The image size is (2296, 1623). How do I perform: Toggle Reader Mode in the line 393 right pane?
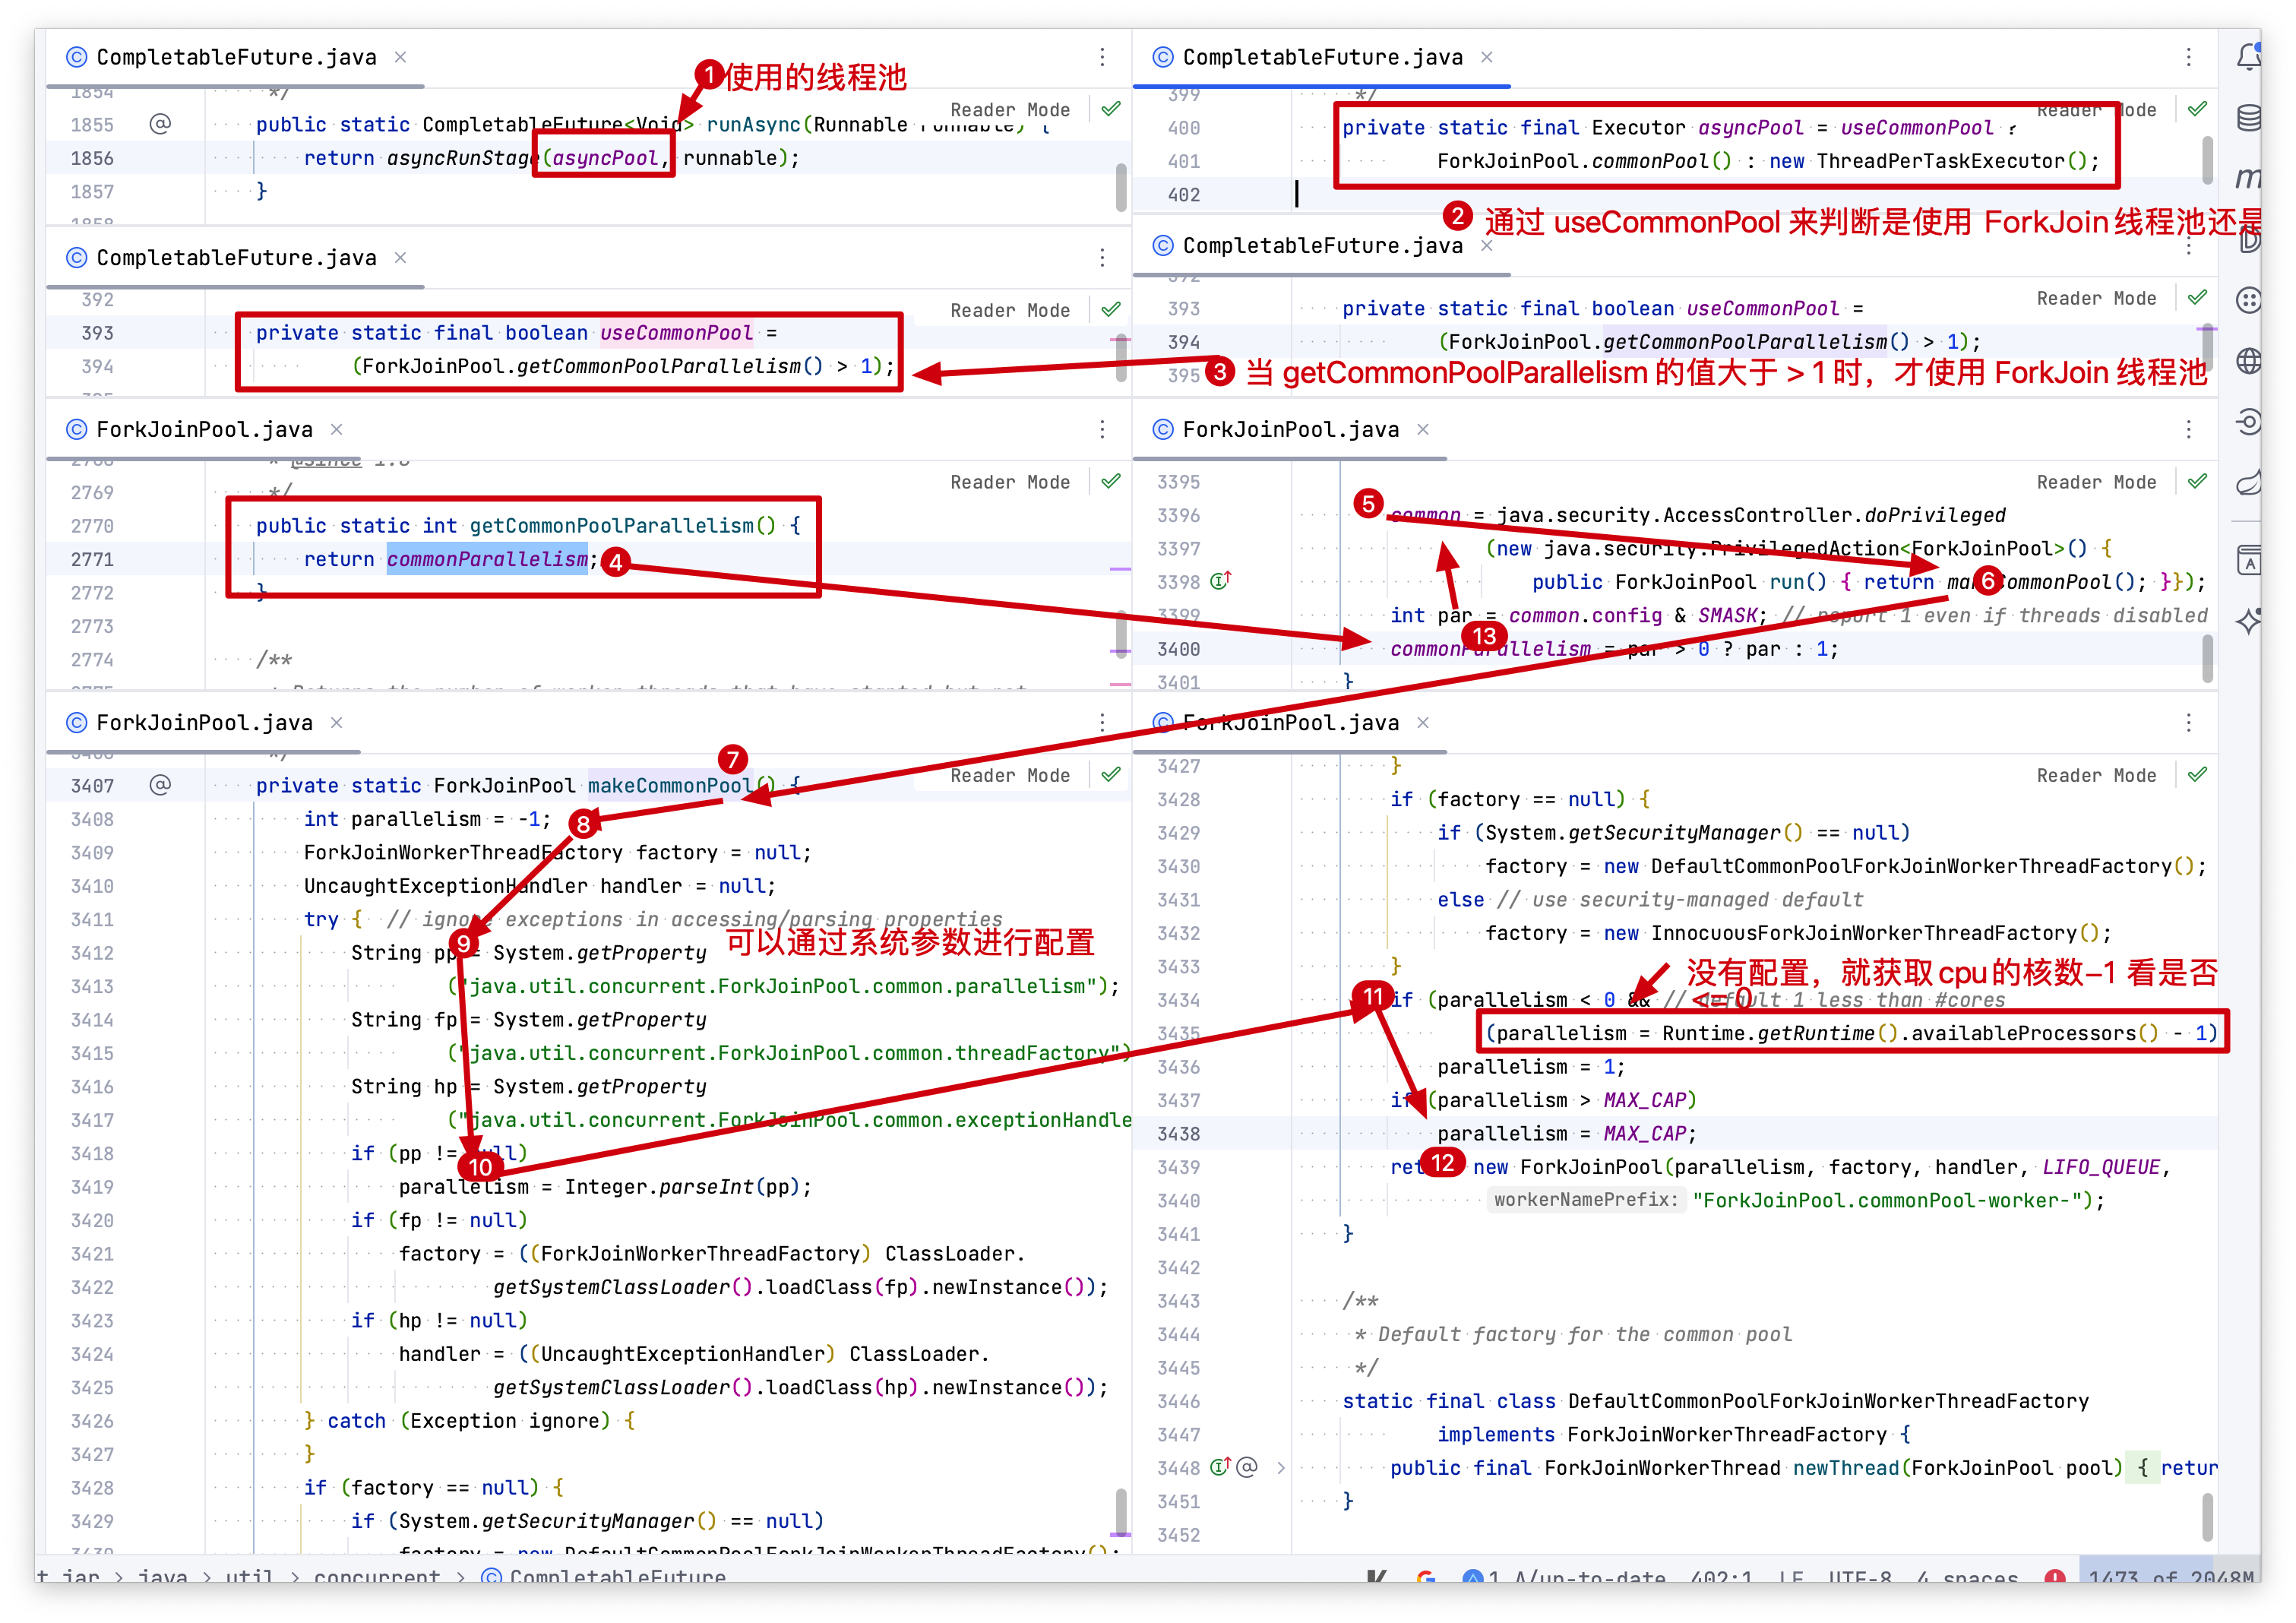click(x=2096, y=298)
